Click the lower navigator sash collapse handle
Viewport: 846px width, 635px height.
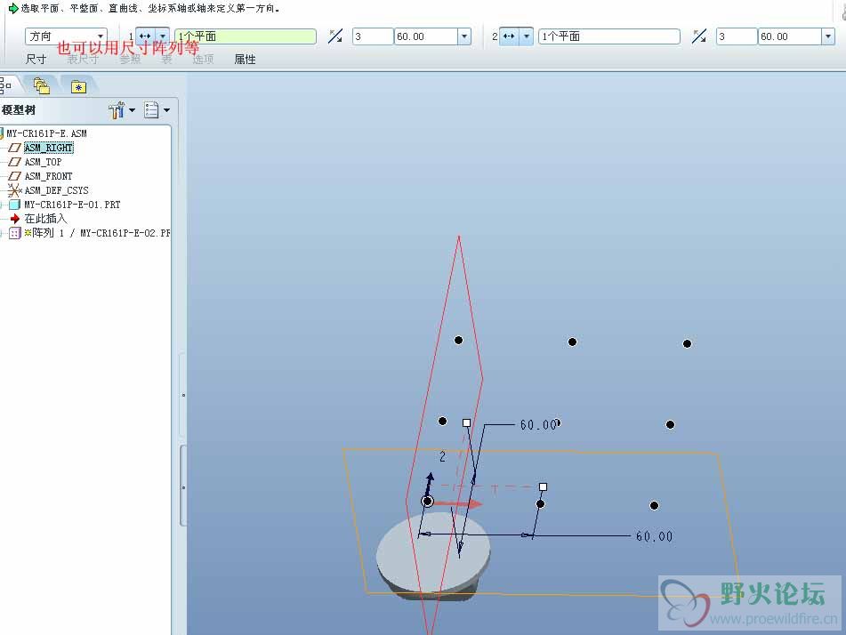click(x=183, y=486)
